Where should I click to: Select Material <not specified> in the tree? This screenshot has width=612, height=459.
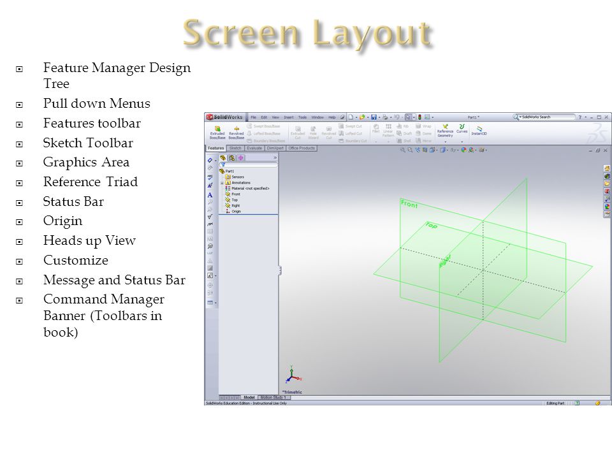click(247, 189)
